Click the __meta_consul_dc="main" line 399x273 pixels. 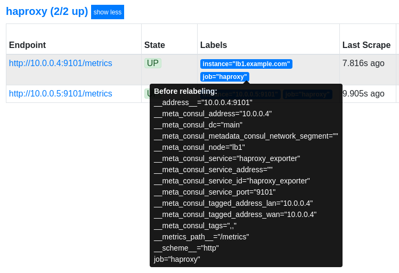click(x=198, y=125)
